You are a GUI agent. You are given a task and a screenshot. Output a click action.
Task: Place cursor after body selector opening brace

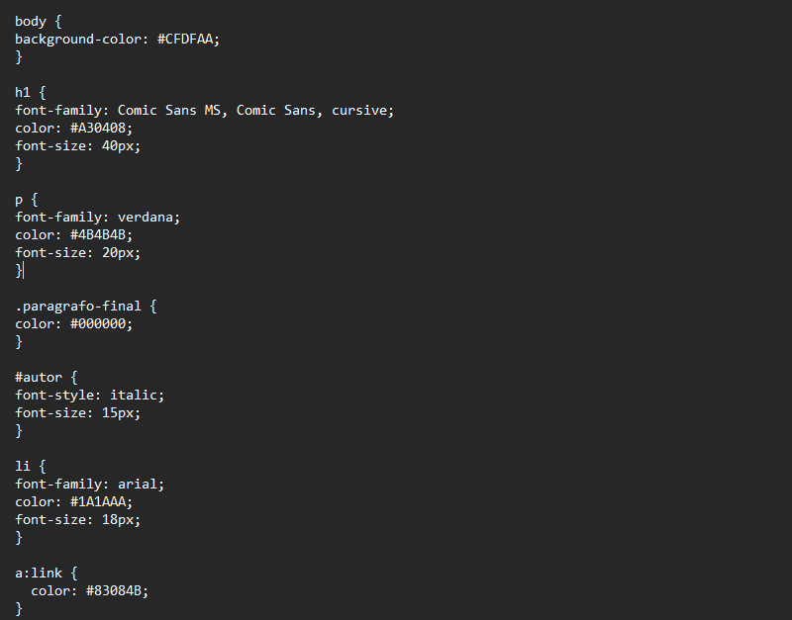point(61,21)
